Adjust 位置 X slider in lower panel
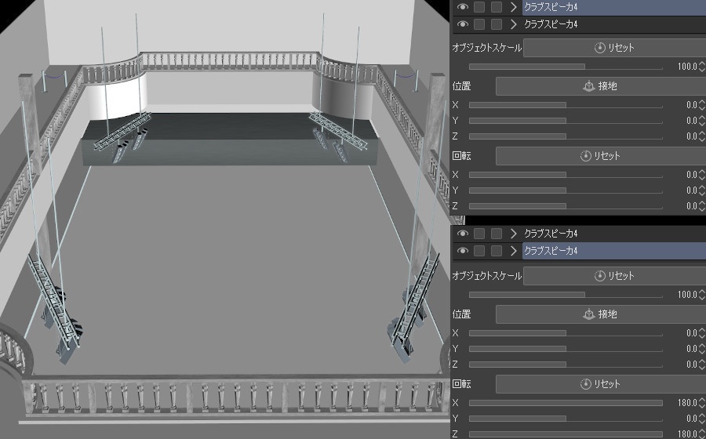This screenshot has width=706, height=439. pyautogui.click(x=566, y=333)
